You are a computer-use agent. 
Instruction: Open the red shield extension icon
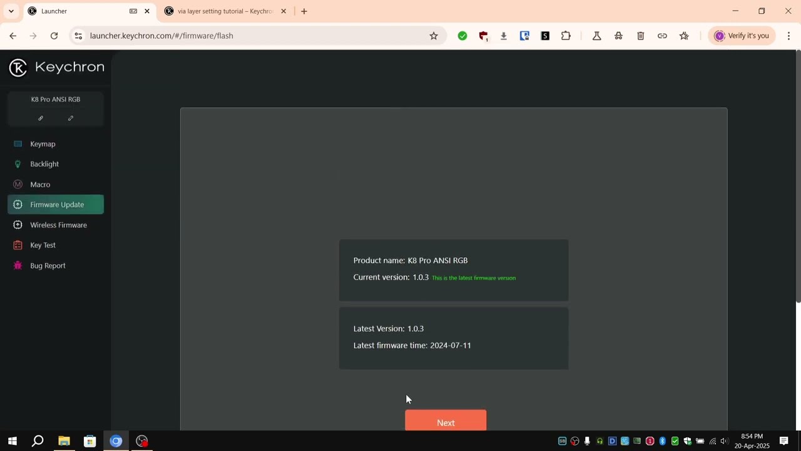pos(483,36)
